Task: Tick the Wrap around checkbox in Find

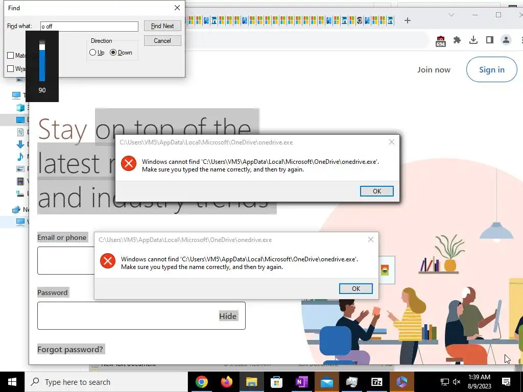Action: (x=11, y=69)
